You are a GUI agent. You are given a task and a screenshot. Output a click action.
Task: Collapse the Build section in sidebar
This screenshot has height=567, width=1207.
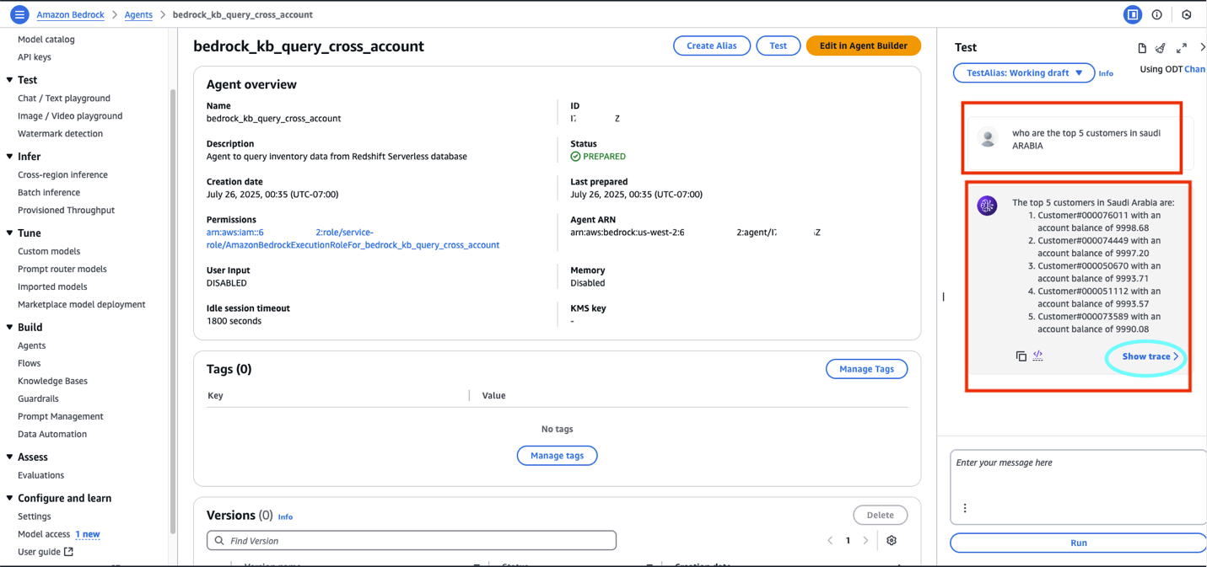coord(9,328)
